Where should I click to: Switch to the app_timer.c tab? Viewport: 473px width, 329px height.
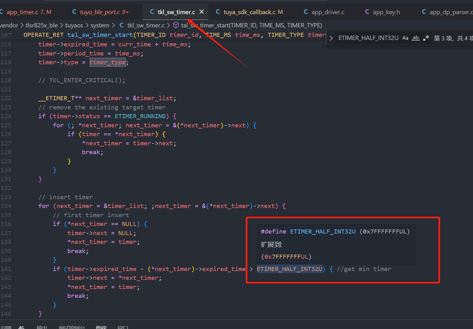[x=28, y=12]
